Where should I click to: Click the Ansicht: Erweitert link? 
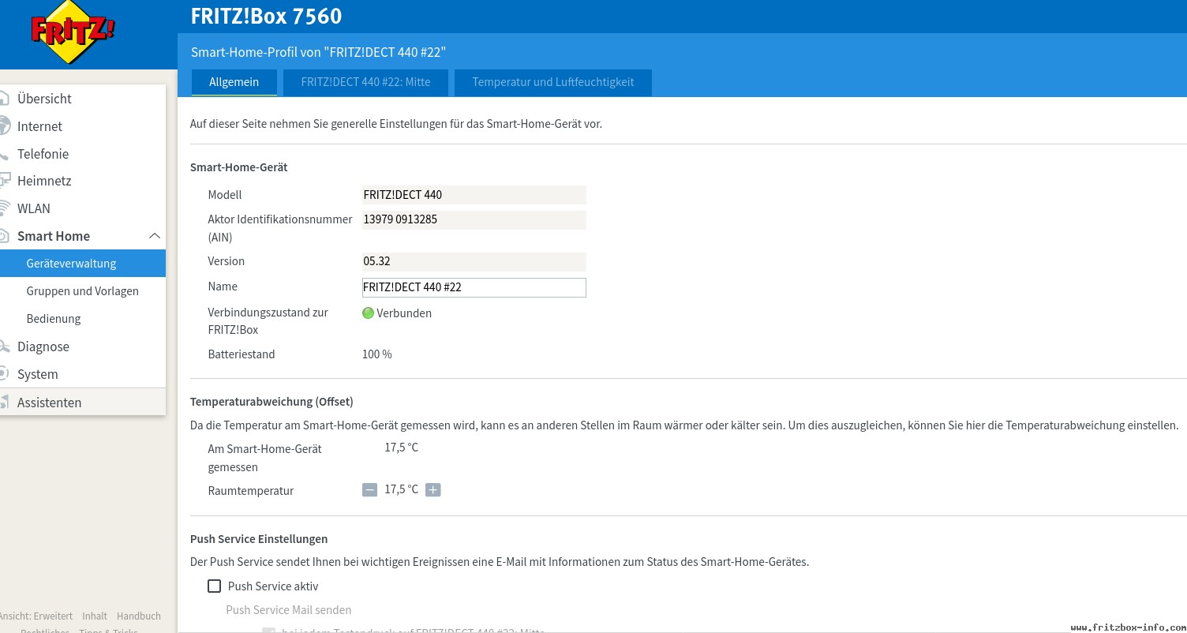36,616
